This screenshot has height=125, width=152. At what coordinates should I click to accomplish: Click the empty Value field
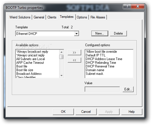coord(102,89)
